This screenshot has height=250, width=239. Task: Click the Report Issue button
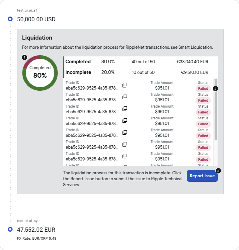(202, 176)
